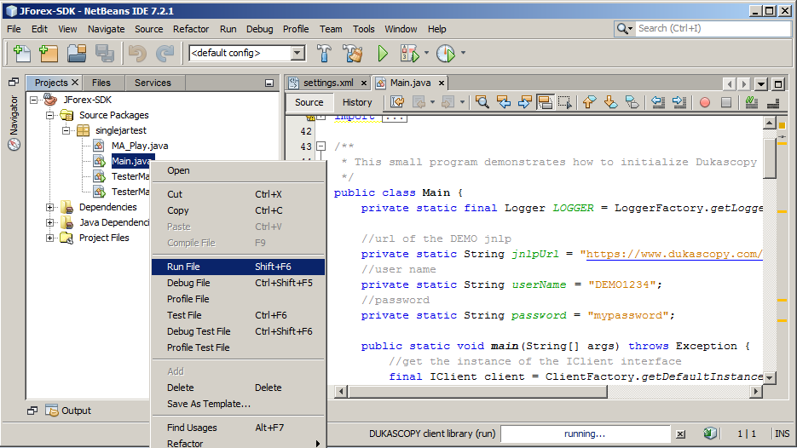Screen dimensions: 797x448
Task: Click the Debug Project toolbar icon
Action: point(410,53)
